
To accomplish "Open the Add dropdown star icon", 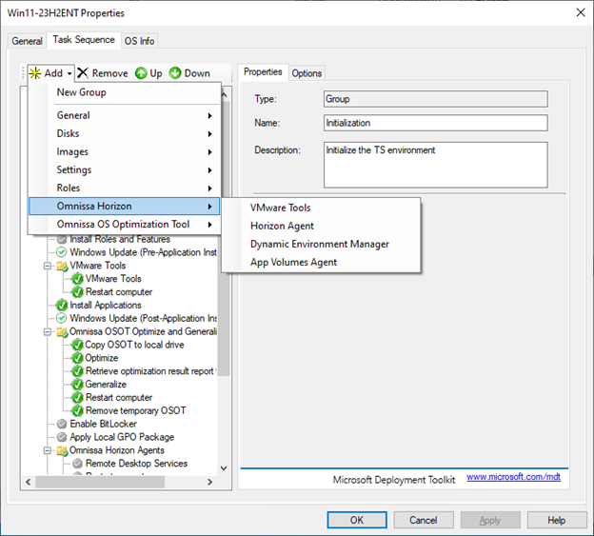I will point(35,73).
